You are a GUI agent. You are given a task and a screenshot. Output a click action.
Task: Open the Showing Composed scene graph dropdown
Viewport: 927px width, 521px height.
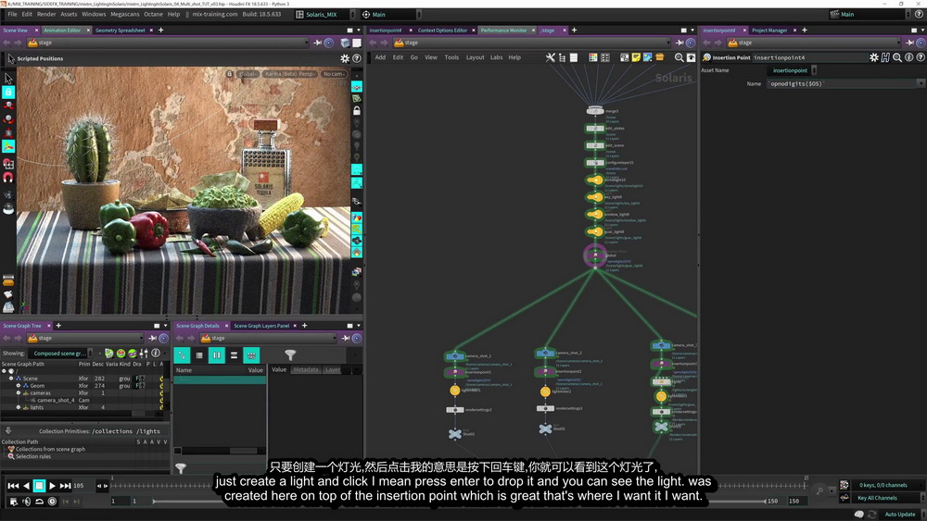pos(61,353)
